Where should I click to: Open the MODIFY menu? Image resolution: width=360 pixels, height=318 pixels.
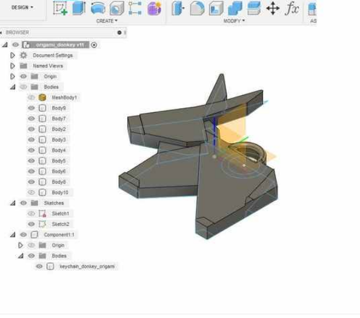tap(234, 21)
